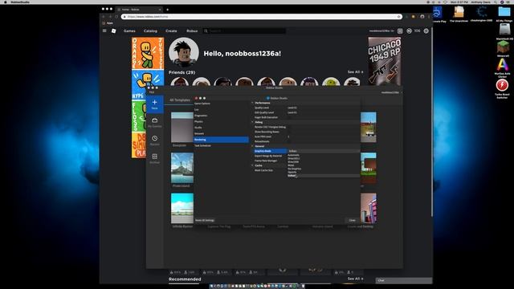514x289 pixels.
Task: Click the browser back arrow
Action: (x=104, y=17)
